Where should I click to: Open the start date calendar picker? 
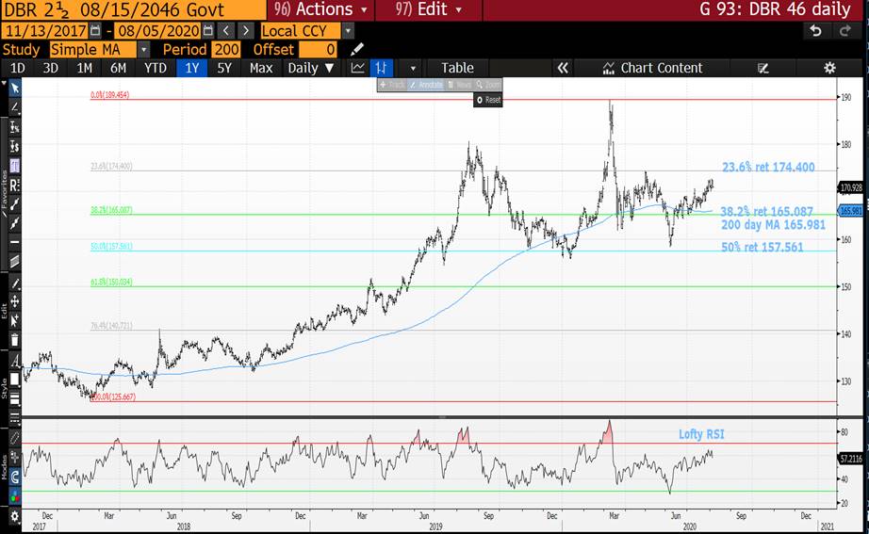[95, 30]
